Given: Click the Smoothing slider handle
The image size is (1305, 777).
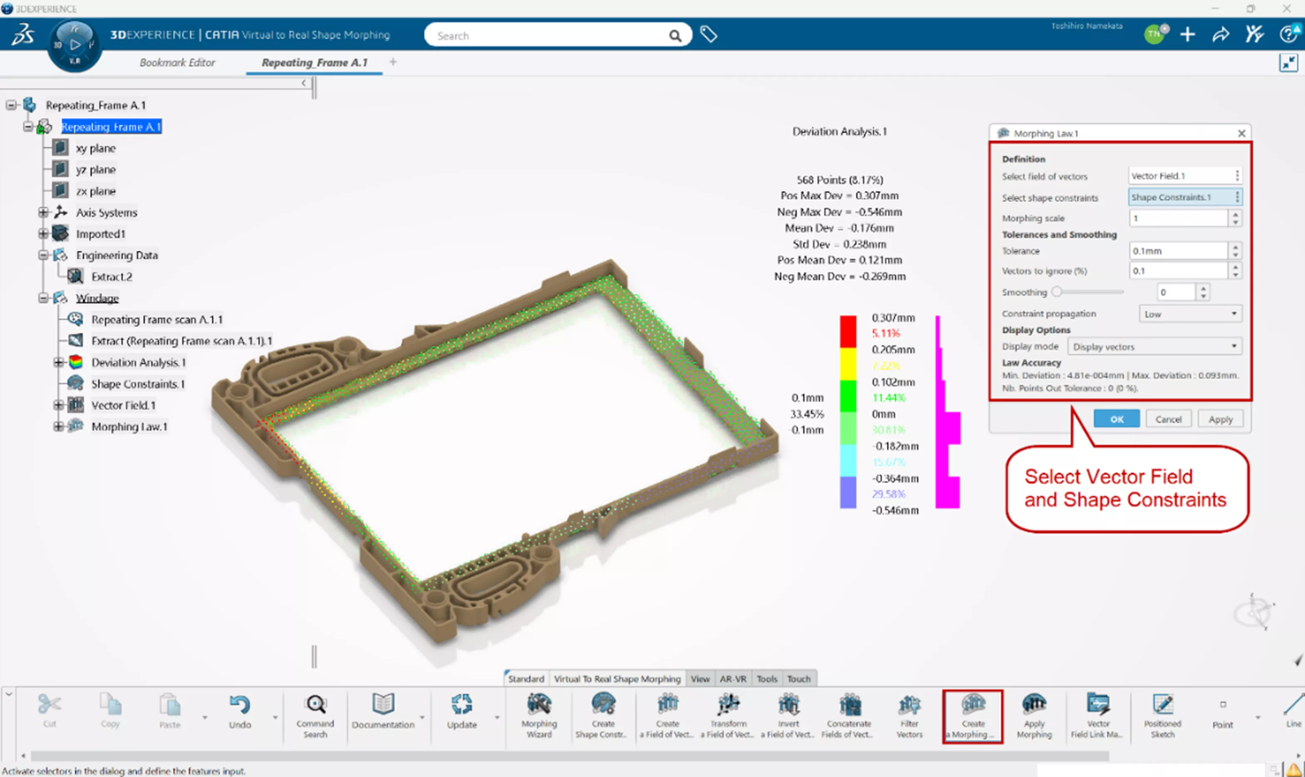Looking at the screenshot, I should click(1057, 292).
